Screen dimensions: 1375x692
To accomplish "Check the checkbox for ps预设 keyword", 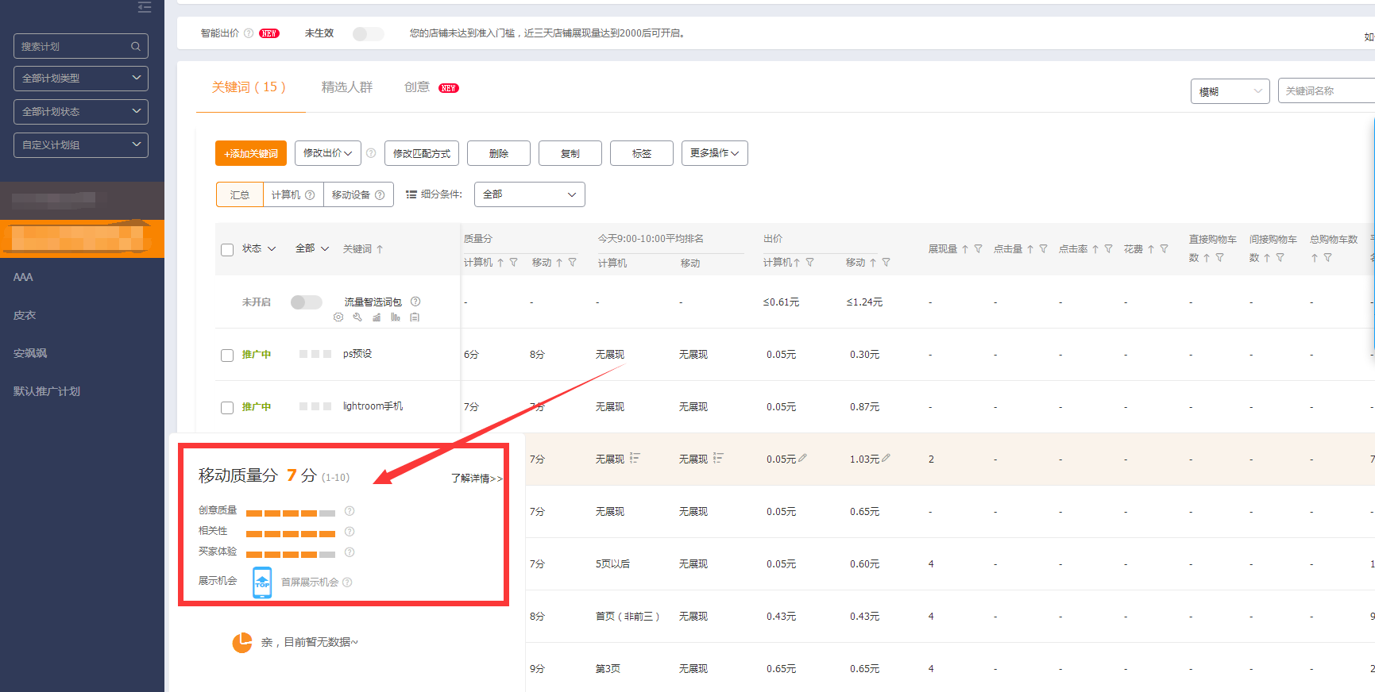I will (227, 356).
